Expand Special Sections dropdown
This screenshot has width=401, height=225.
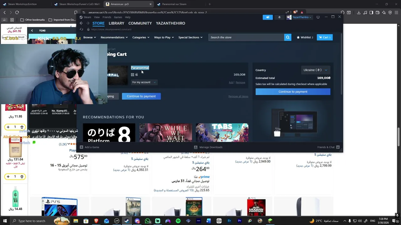click(x=190, y=37)
